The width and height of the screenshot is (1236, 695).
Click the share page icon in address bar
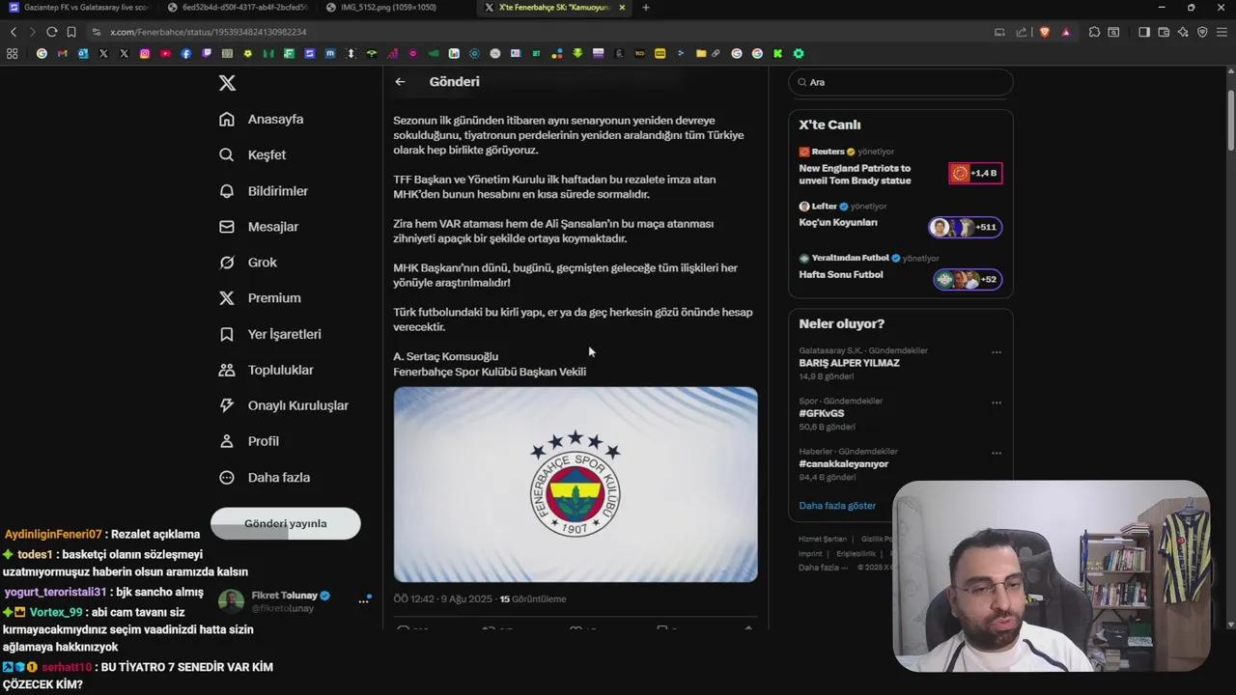point(1021,32)
